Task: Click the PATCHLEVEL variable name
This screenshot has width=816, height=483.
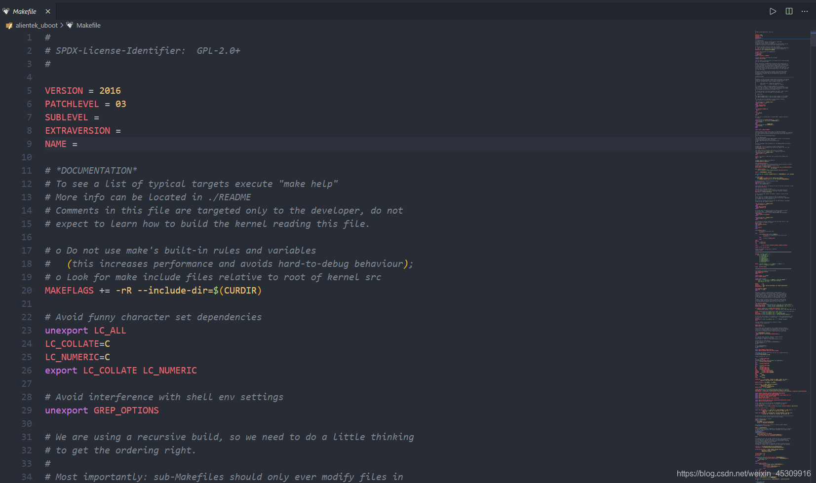Action: [72, 104]
